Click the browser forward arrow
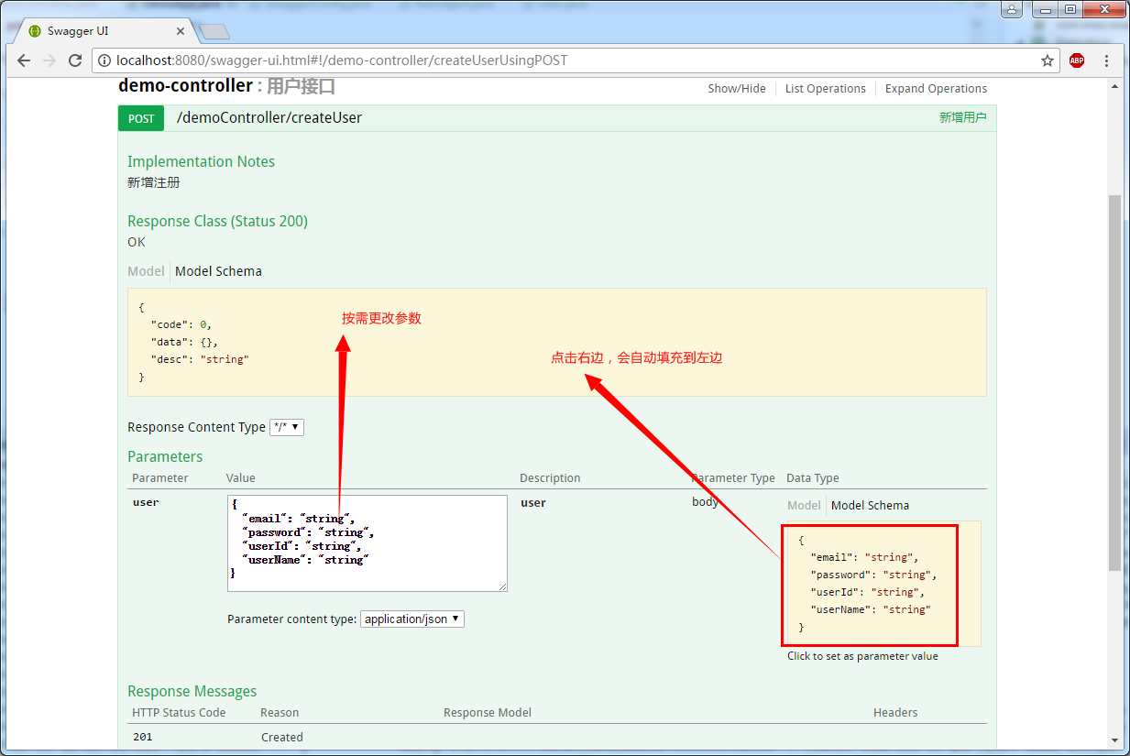 [49, 60]
